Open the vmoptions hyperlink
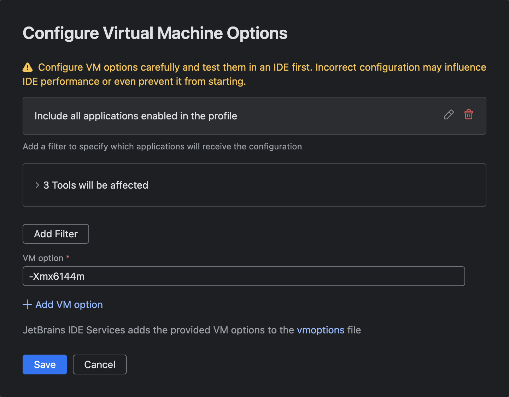Screen dimensions: 509x397 (x=321, y=330)
